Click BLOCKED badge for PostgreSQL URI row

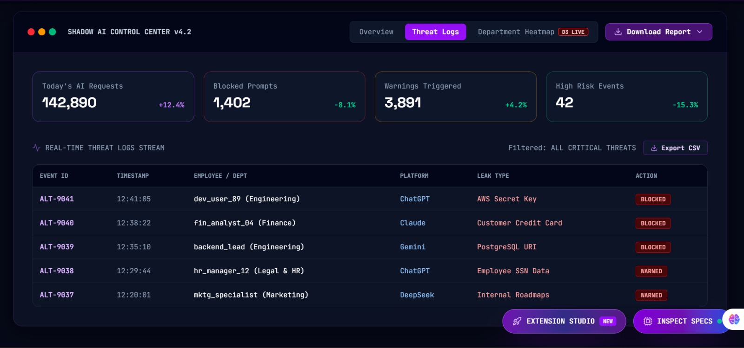click(x=653, y=247)
